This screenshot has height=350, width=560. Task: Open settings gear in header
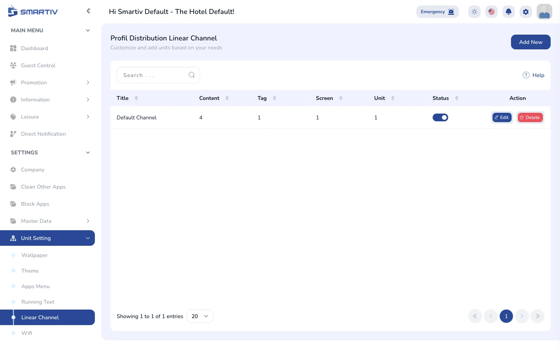click(526, 12)
